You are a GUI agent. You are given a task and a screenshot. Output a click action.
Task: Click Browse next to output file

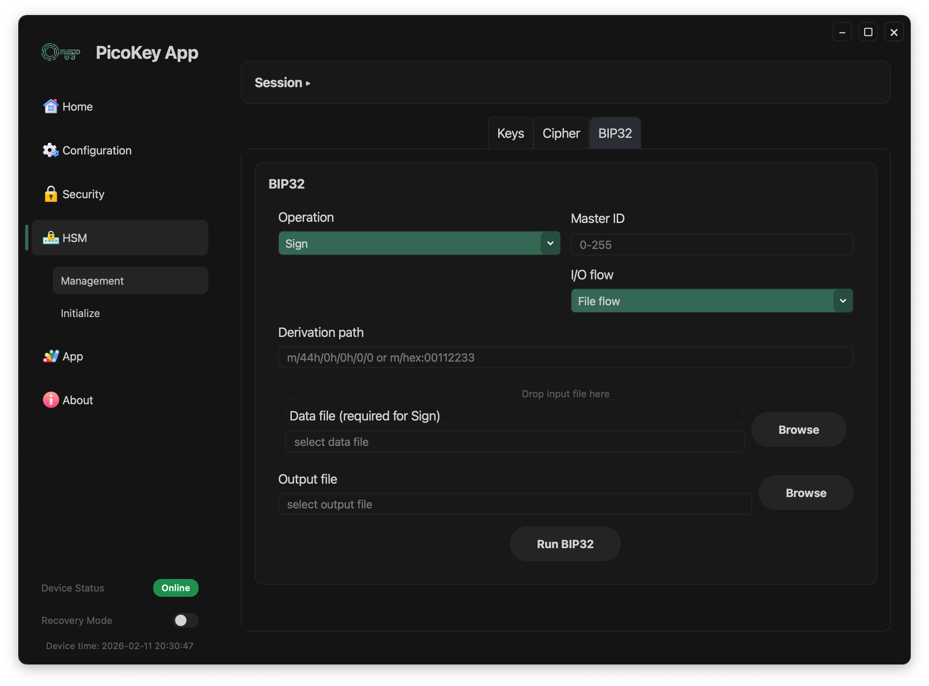pos(806,493)
